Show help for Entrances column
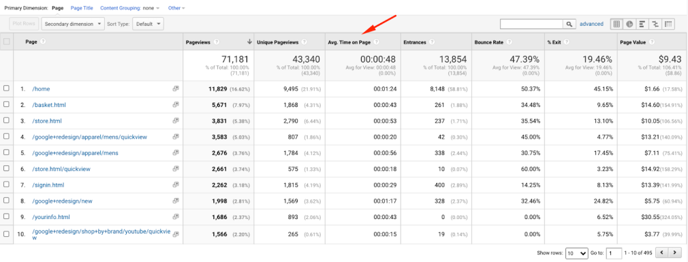Viewport: 688px width, 262px height. tap(432, 42)
